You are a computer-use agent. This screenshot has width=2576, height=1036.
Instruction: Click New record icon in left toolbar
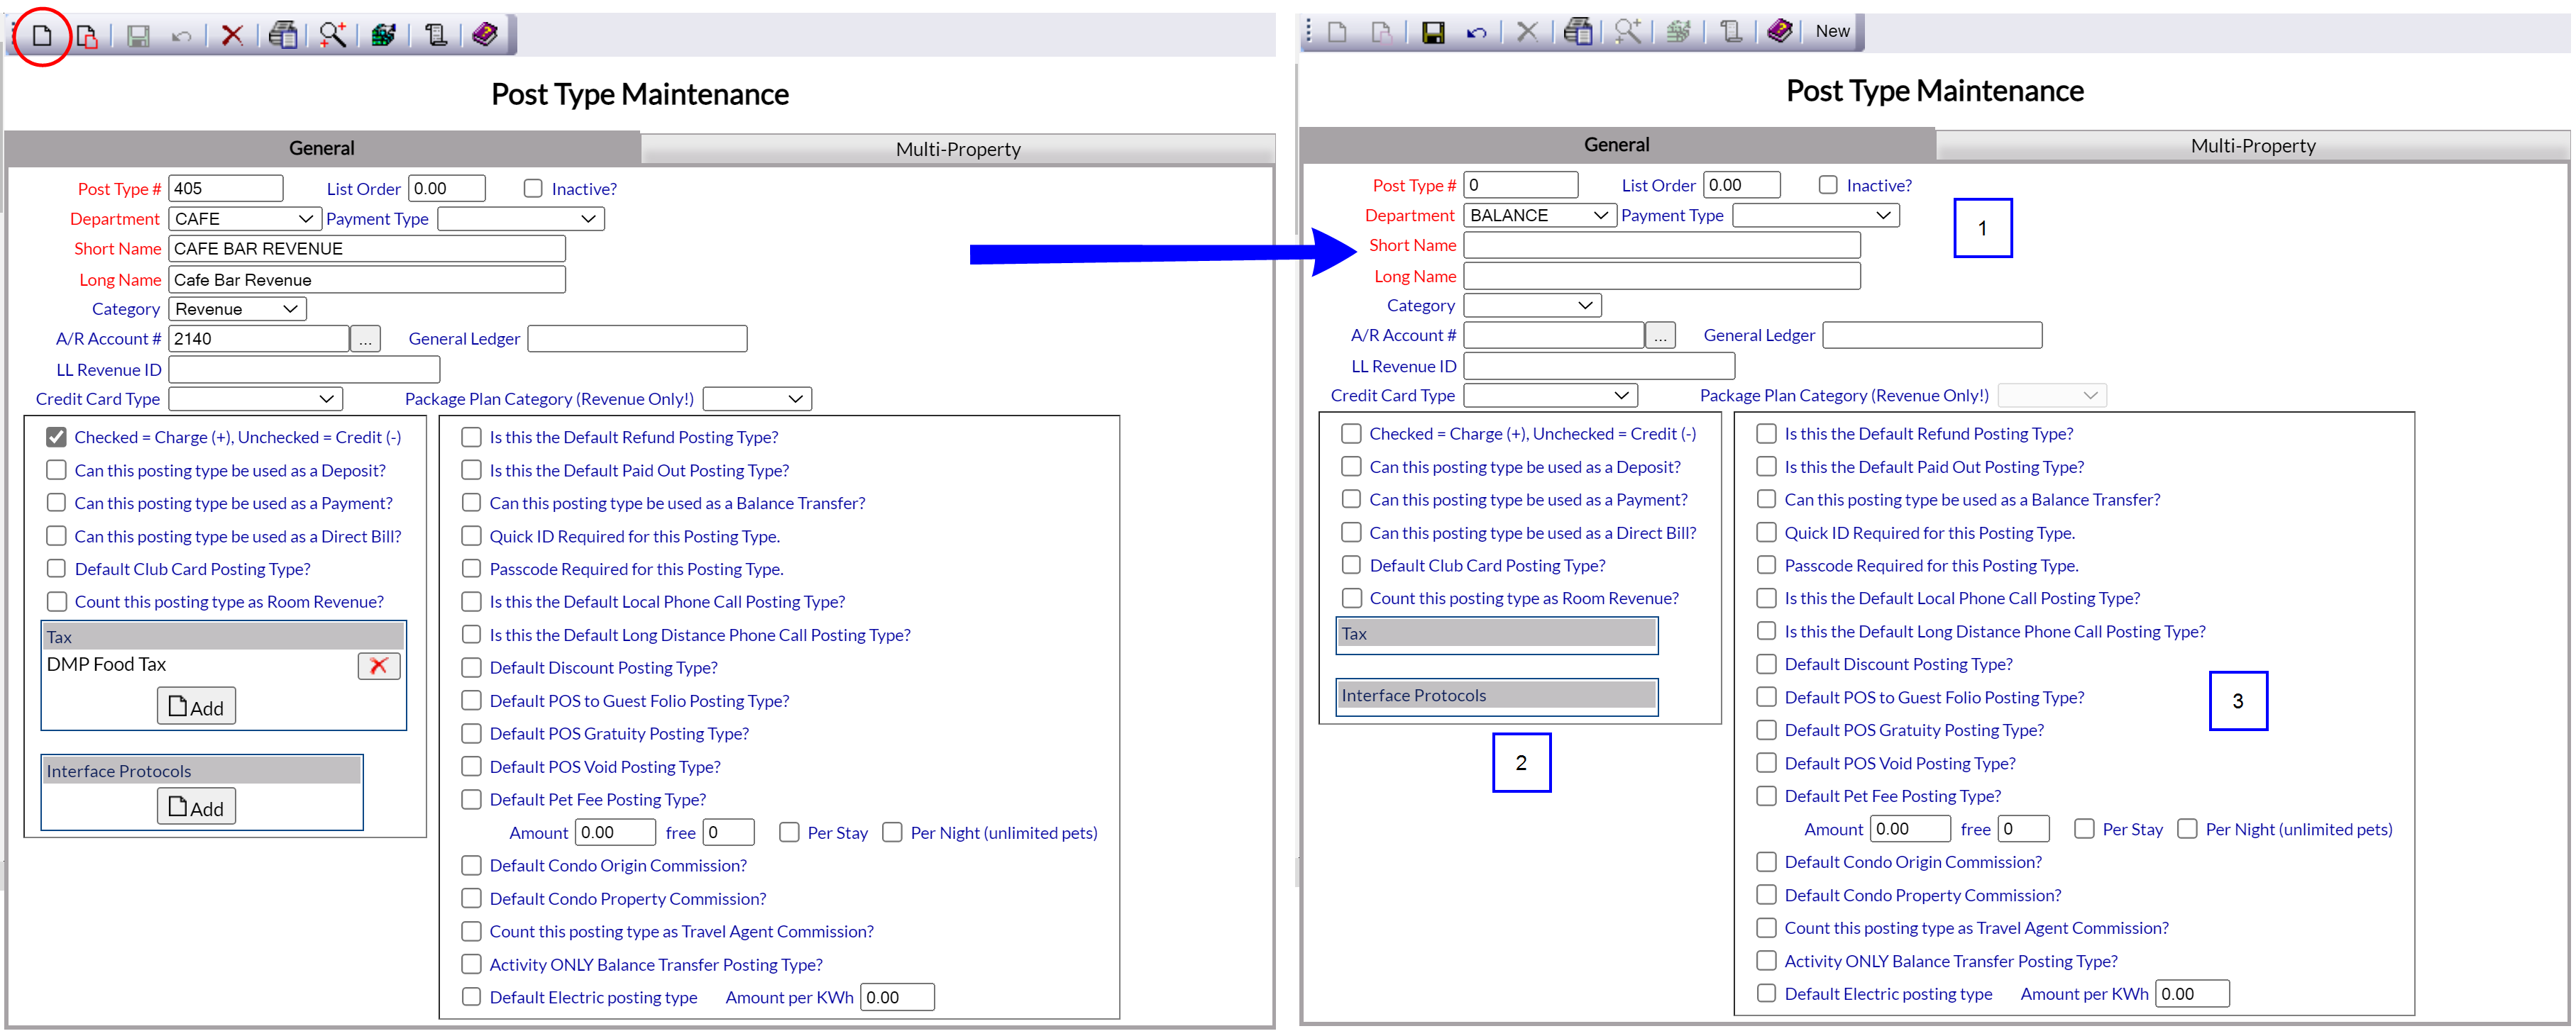42,36
